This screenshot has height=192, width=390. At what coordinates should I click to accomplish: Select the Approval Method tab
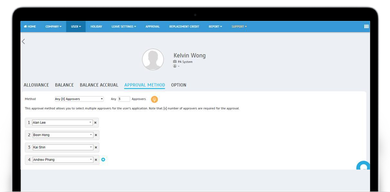pos(144,85)
